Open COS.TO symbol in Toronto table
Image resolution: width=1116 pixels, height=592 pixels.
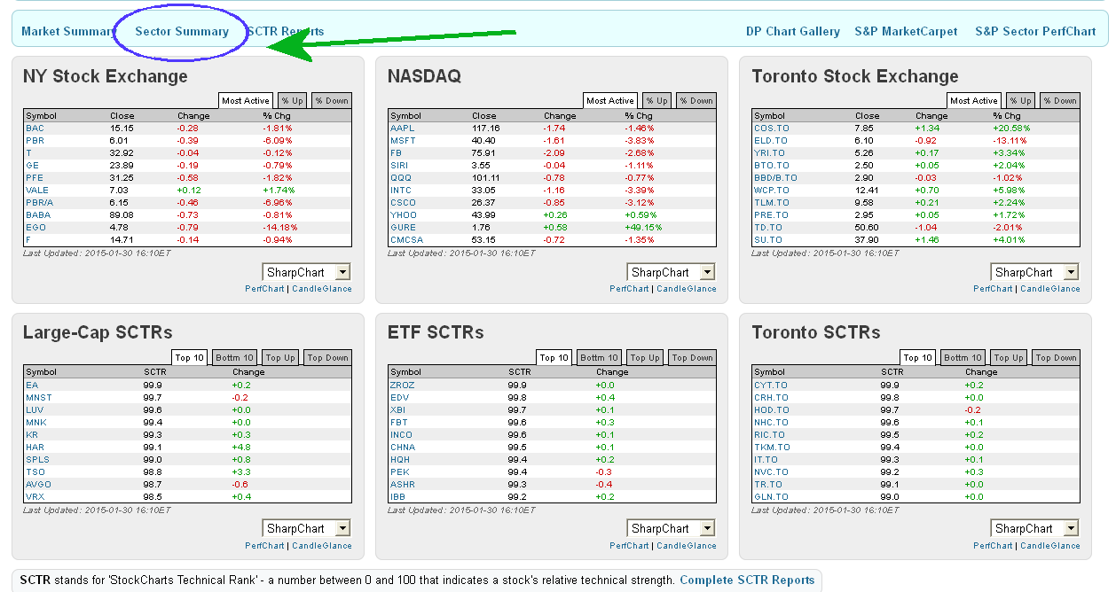pos(771,129)
